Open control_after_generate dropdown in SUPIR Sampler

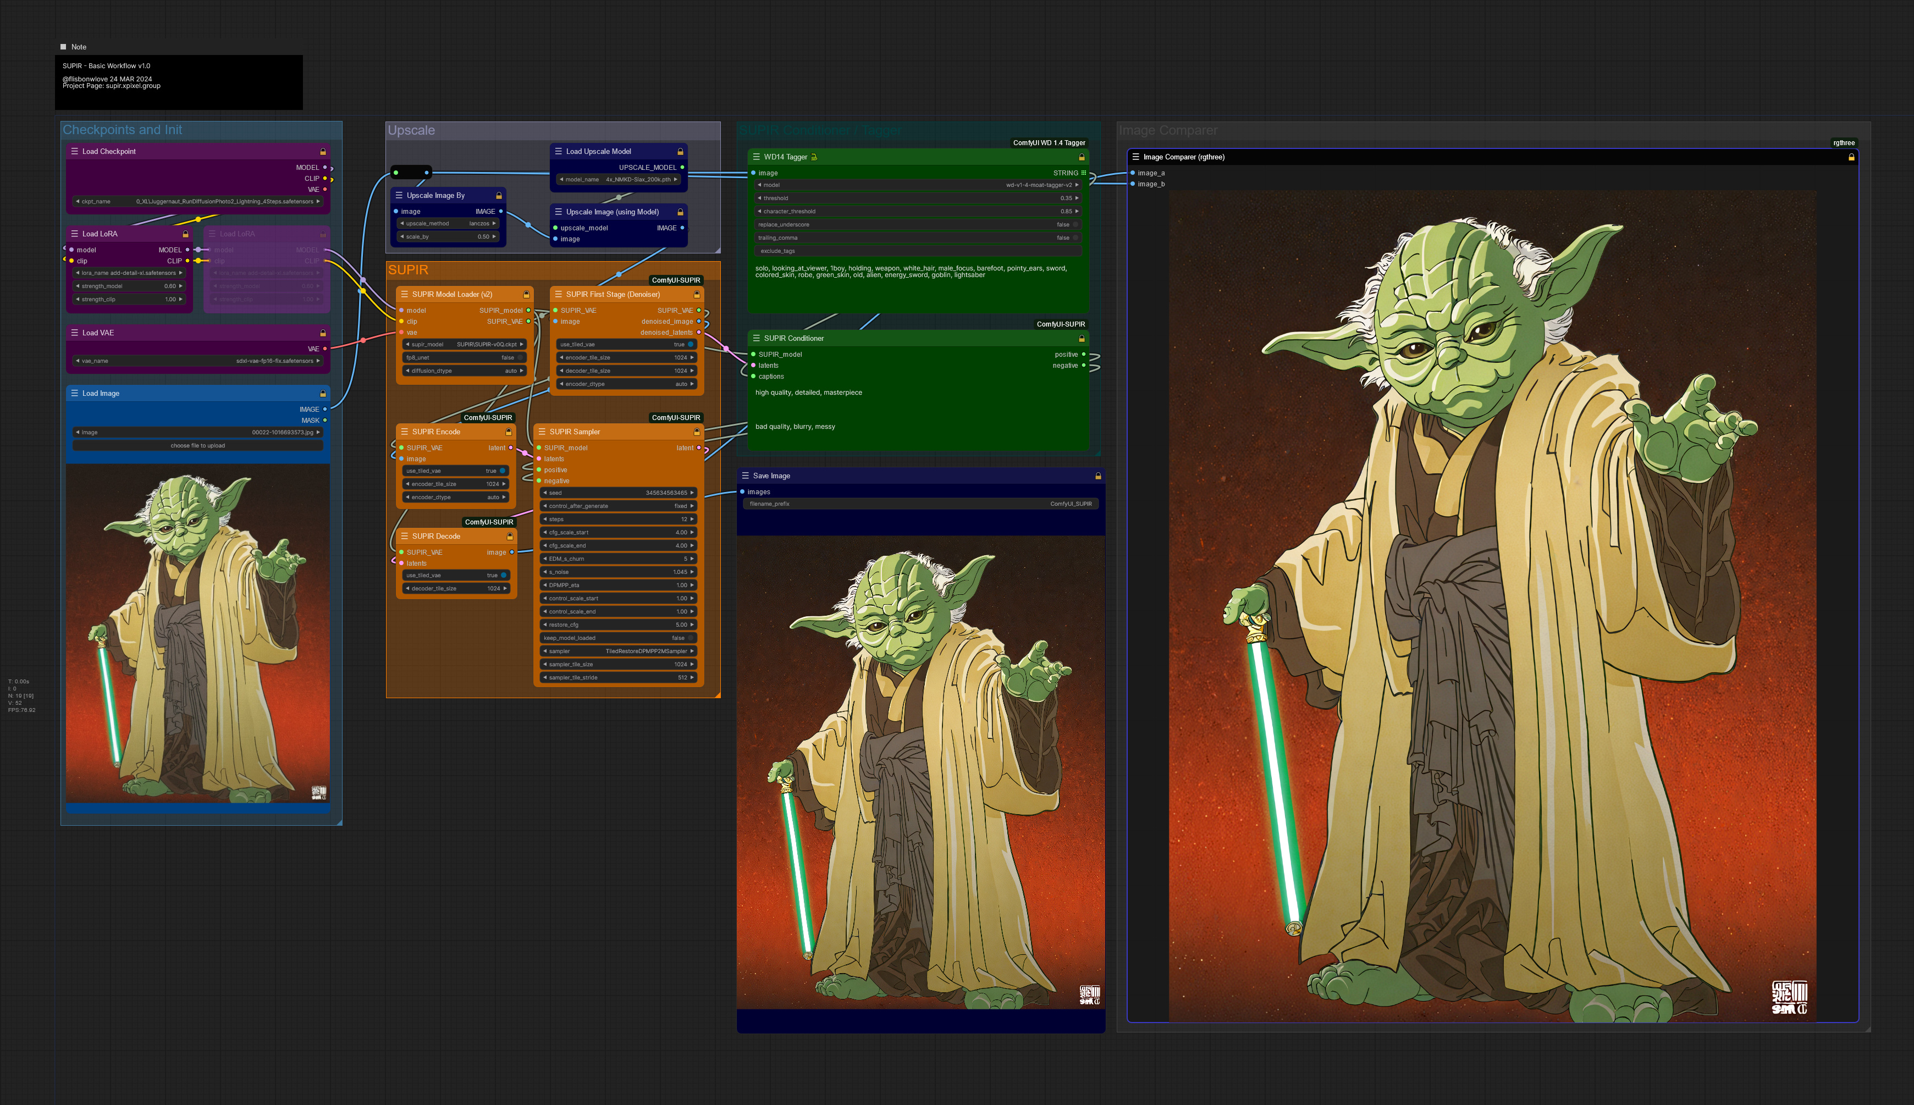click(x=618, y=506)
